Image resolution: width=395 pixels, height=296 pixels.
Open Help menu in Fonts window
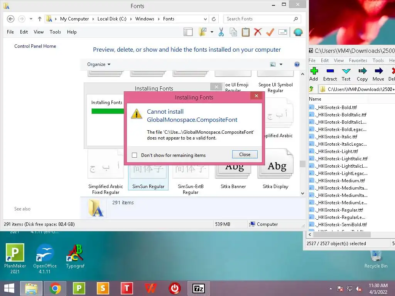[x=72, y=32]
